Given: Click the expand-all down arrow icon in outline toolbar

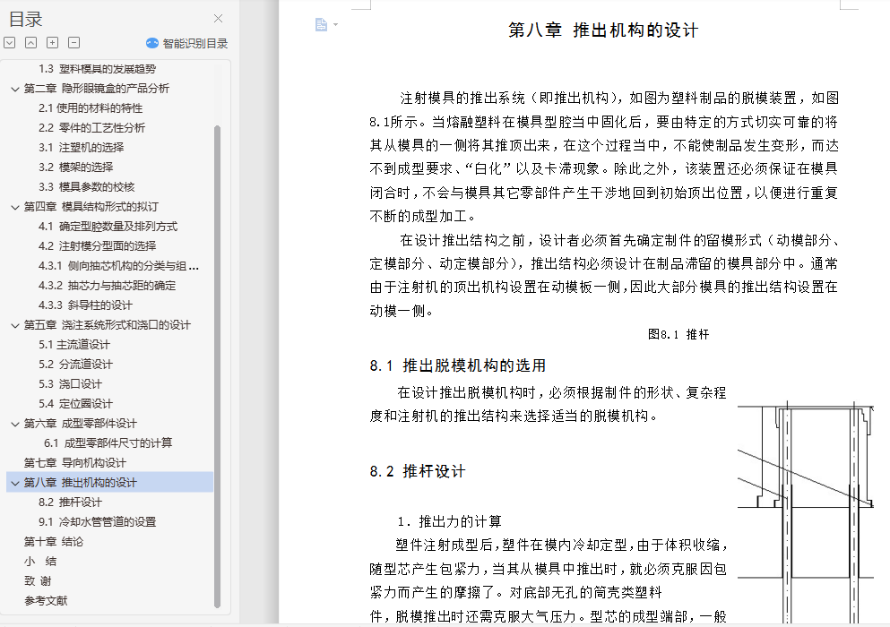Looking at the screenshot, I should pos(10,43).
